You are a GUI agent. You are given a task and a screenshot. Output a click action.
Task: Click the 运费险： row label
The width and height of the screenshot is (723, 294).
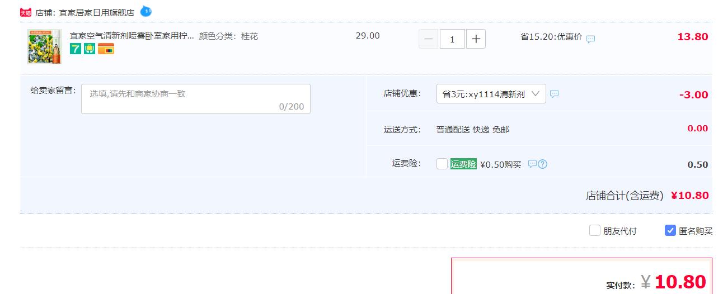pyautogui.click(x=407, y=163)
